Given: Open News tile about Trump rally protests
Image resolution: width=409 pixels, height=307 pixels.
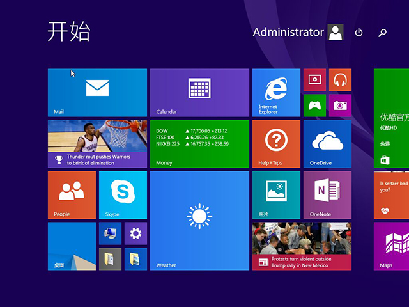Looking at the screenshot, I should [302, 246].
